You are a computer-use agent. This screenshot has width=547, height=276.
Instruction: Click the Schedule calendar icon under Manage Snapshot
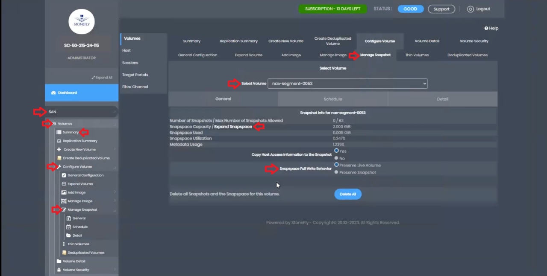tap(68, 227)
